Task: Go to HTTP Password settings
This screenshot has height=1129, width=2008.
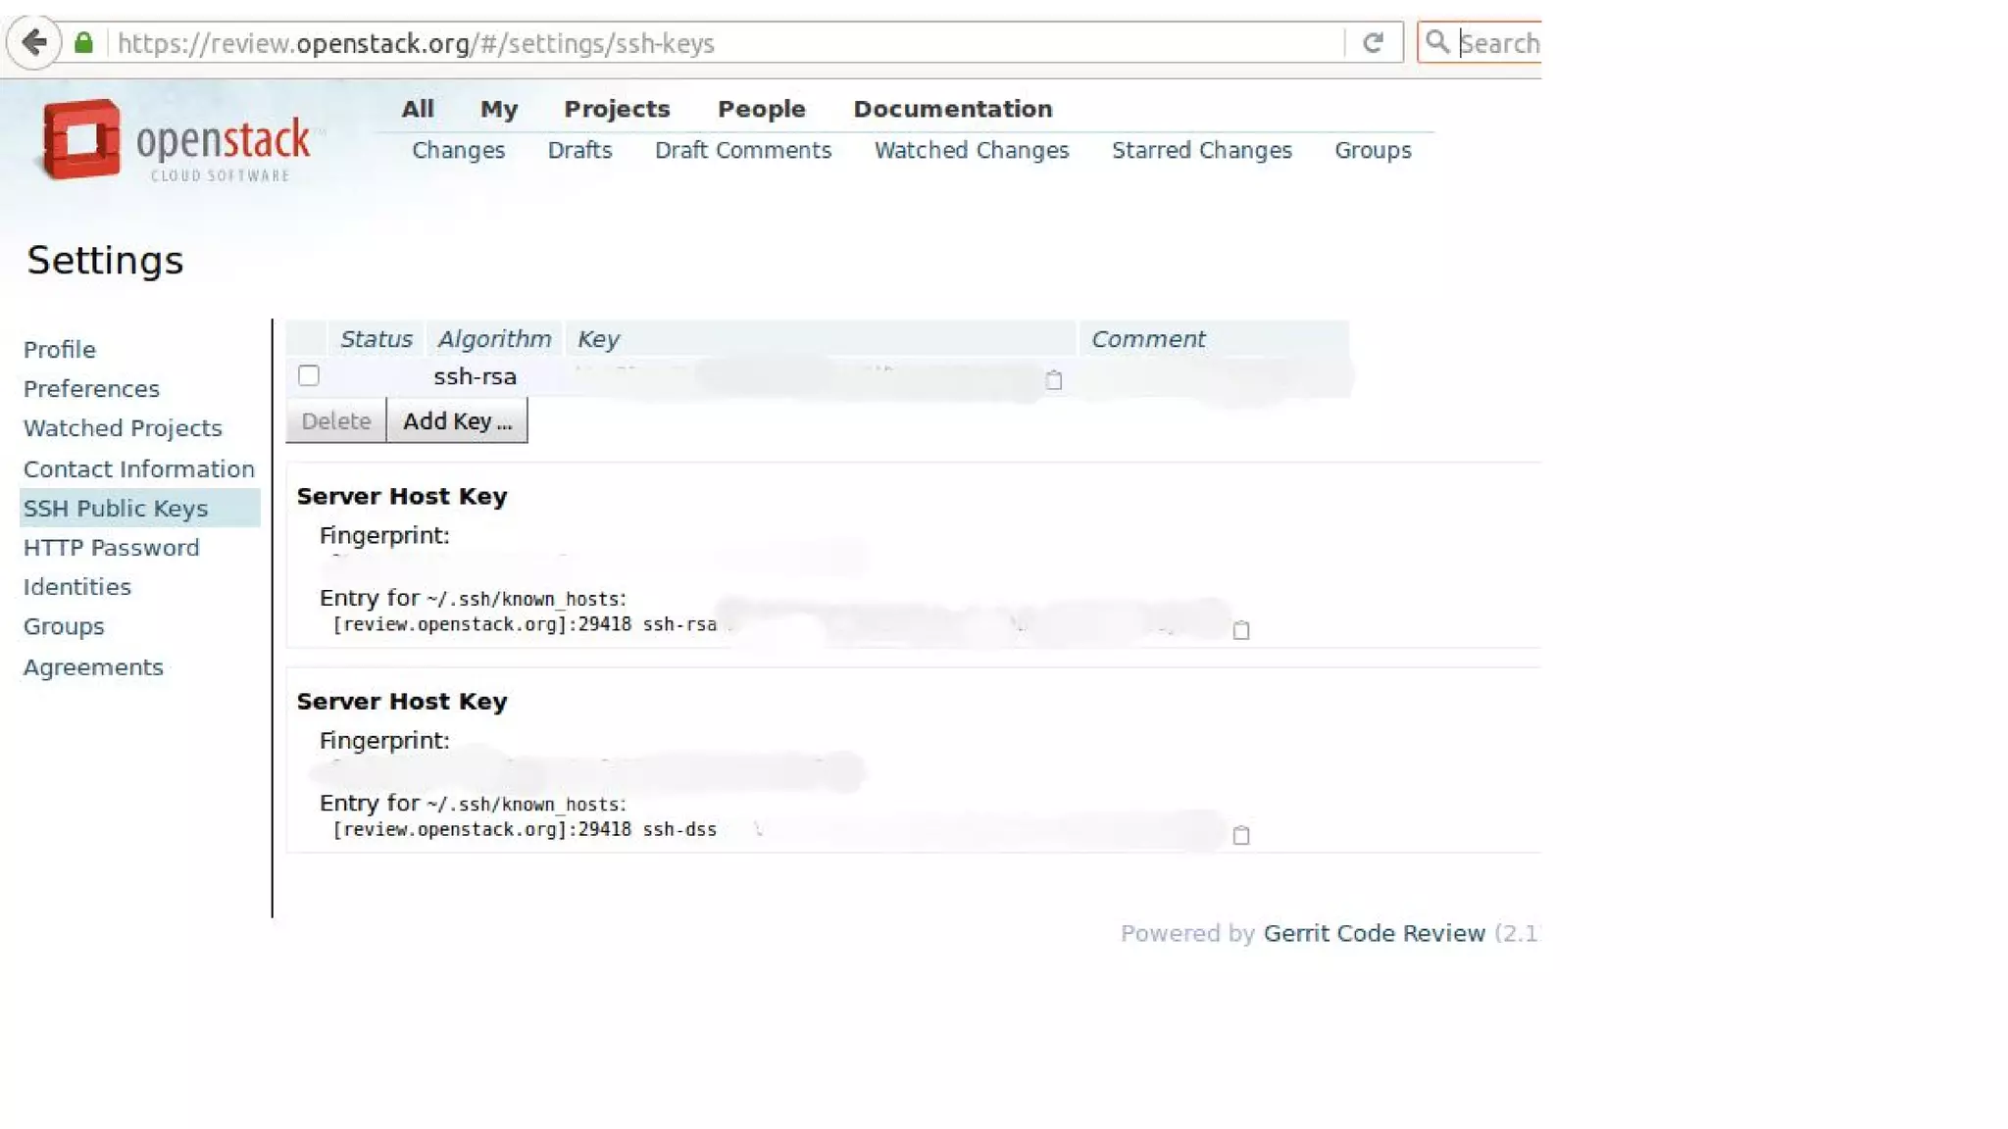Action: [111, 548]
